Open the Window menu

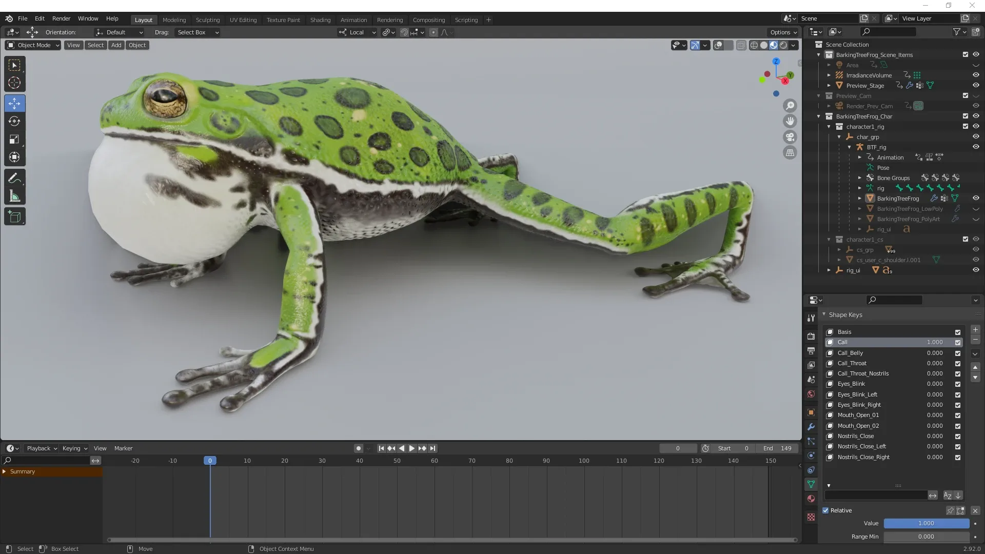click(88, 18)
